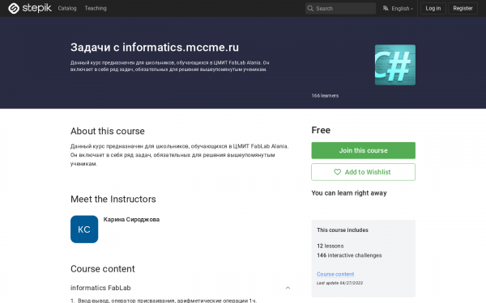Click the 146 interactive challenges text

(349, 255)
